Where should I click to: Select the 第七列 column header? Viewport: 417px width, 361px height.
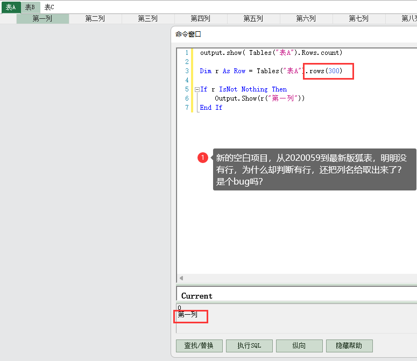click(x=359, y=19)
